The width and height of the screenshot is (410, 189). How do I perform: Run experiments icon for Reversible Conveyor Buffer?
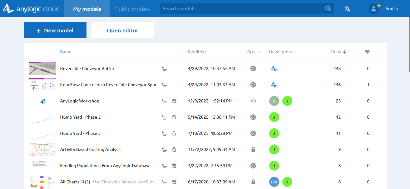click(x=164, y=69)
